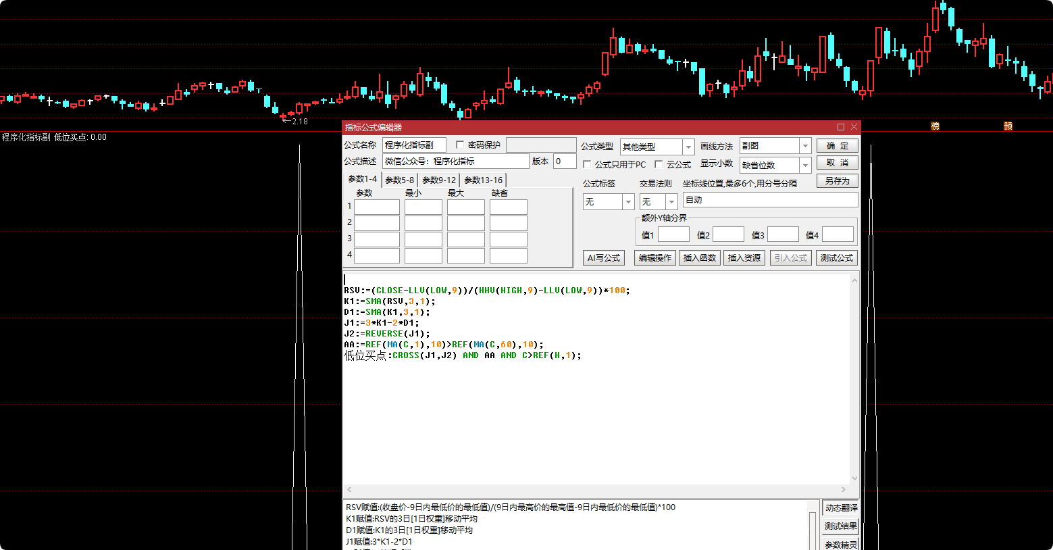Click row 4 parameter name field
Screen dimensions: 1053x550
(377, 255)
